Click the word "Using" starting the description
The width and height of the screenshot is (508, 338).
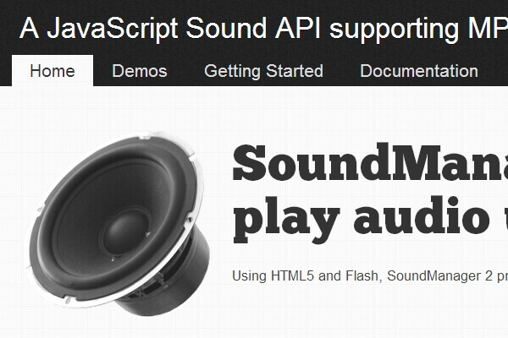tap(249, 276)
